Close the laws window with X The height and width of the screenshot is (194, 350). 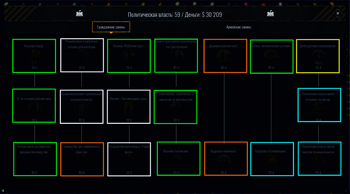[x=337, y=13]
